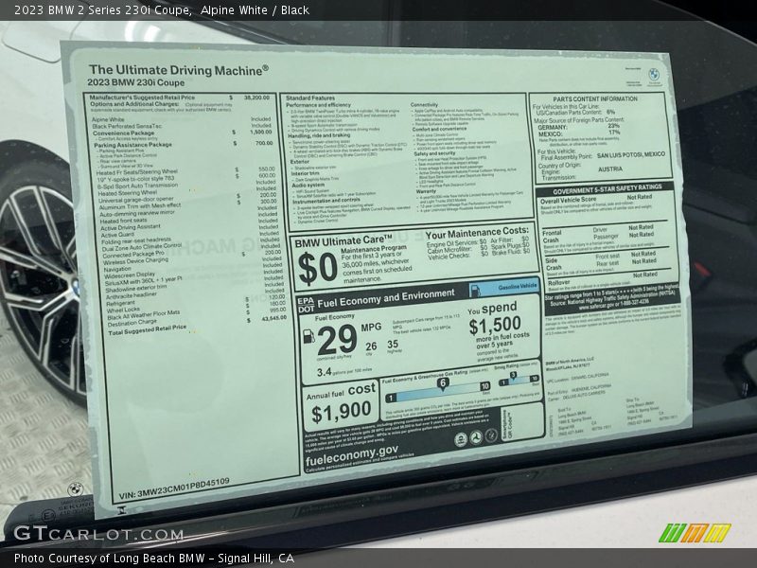Click the $1,500 fuel cost figure
Image resolution: width=757 pixels, height=568 pixels.
click(495, 325)
